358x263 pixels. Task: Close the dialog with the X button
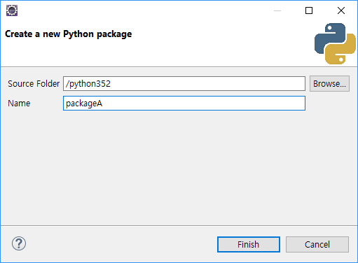tap(341, 10)
